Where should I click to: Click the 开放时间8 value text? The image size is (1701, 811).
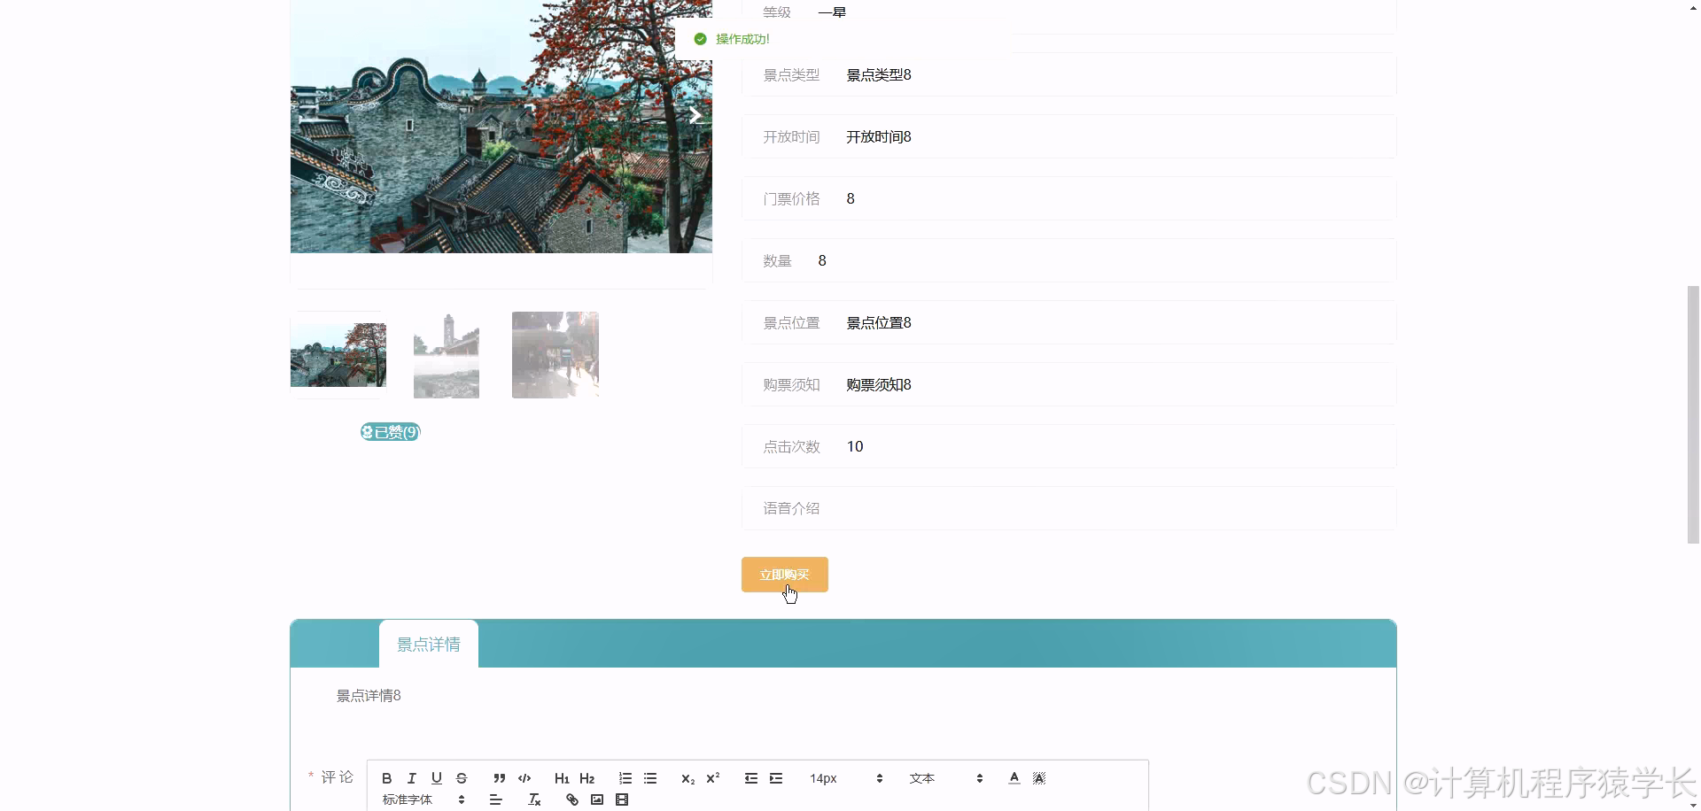click(879, 137)
